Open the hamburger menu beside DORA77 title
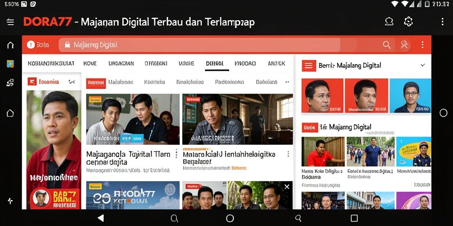 click(11, 22)
